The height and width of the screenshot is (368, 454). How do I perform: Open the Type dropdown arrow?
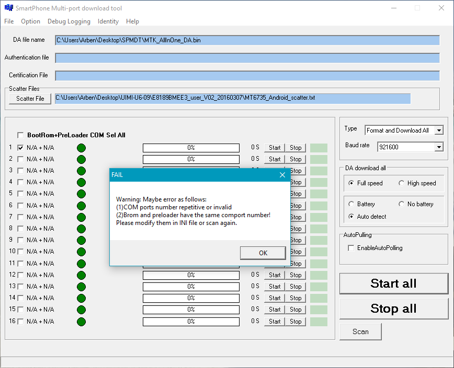(x=439, y=130)
